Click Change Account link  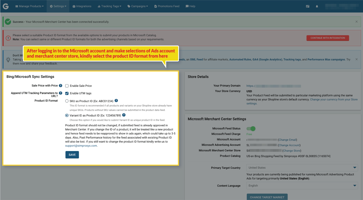[289, 145]
